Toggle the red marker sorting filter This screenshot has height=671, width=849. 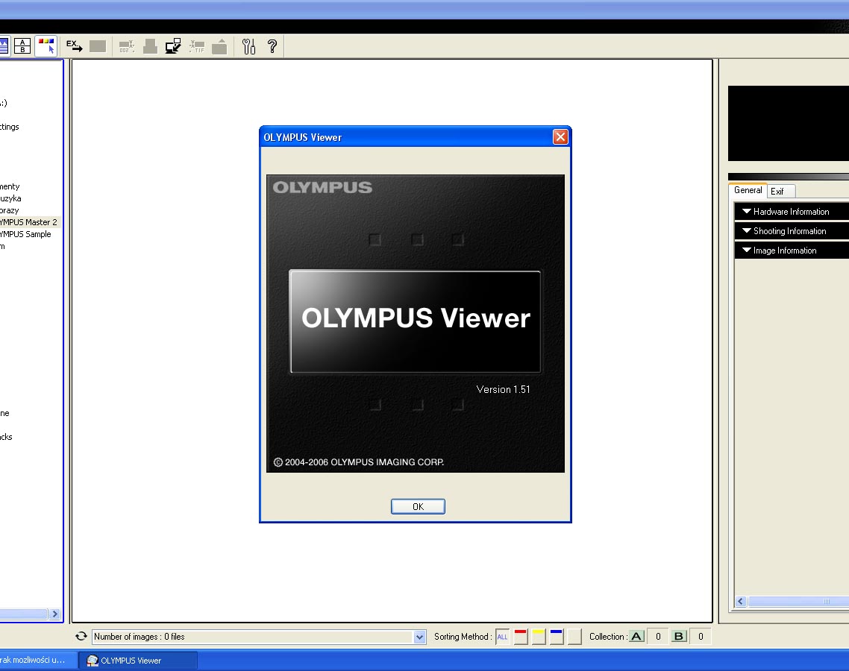click(520, 637)
